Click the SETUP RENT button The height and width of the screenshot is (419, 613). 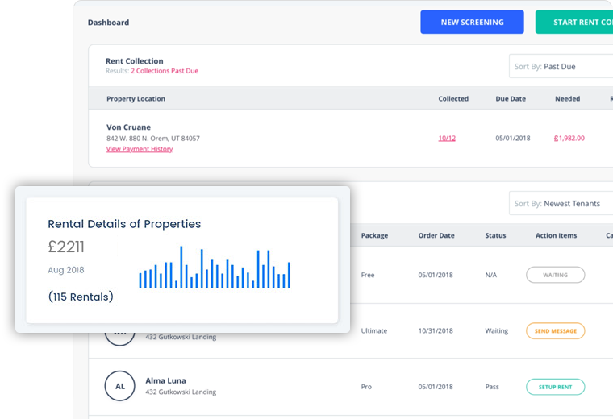pos(555,387)
